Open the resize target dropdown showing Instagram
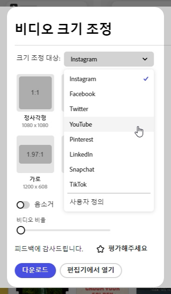Image resolution: width=171 pixels, height=294 pixels. click(109, 59)
